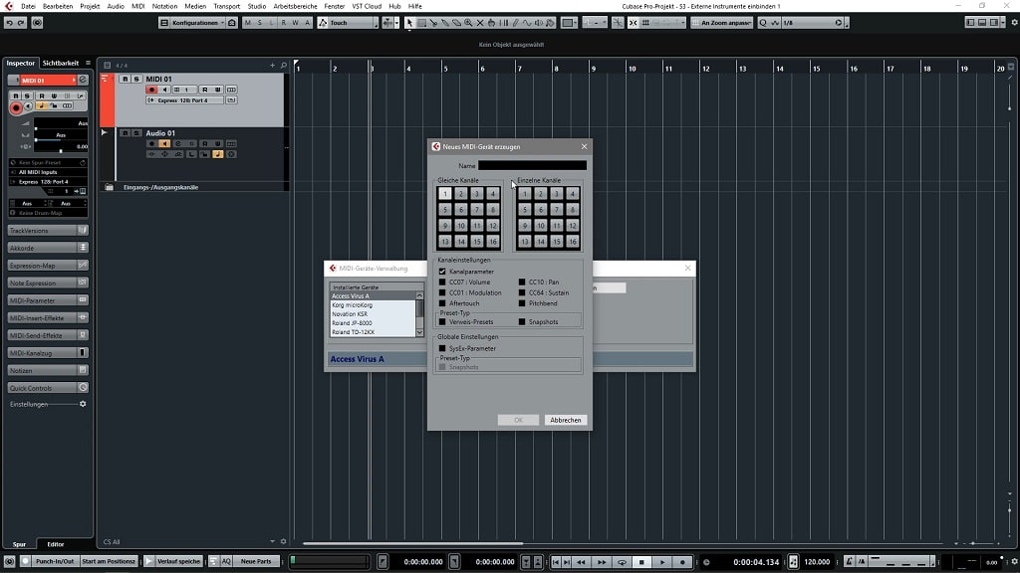Click the Name input field
Image resolution: width=1020 pixels, height=573 pixels.
point(532,166)
